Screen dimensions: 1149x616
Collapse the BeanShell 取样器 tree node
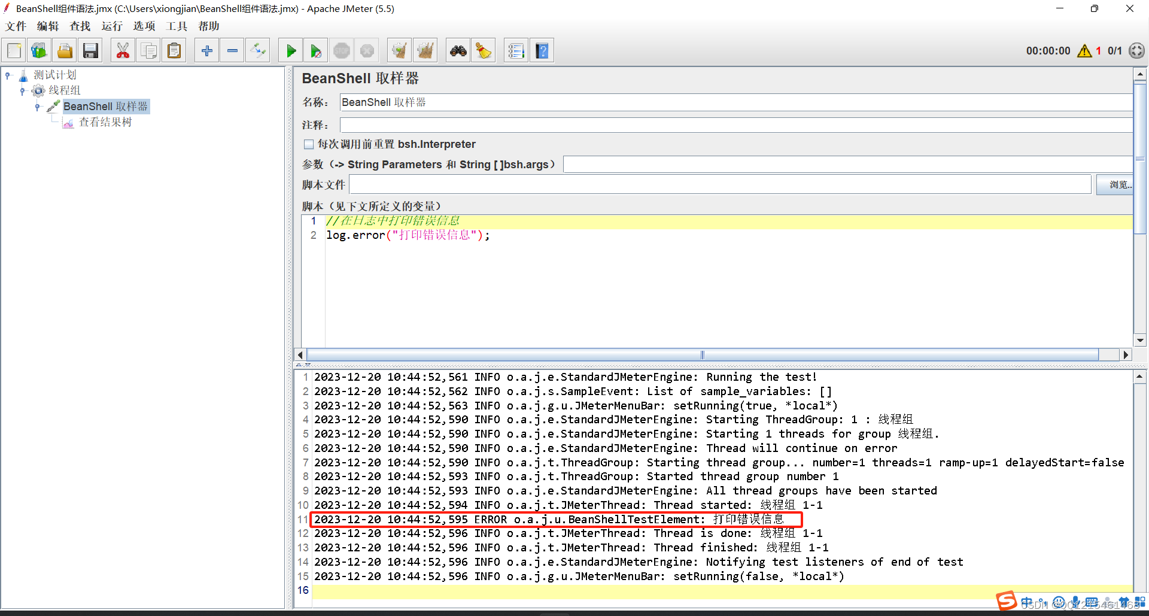point(38,107)
